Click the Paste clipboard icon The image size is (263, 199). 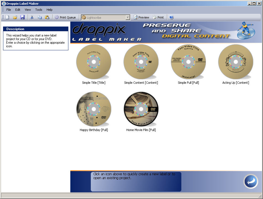point(47,17)
